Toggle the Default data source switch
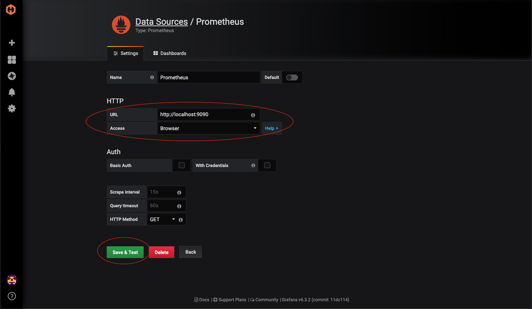This screenshot has height=309, width=532. tap(292, 77)
